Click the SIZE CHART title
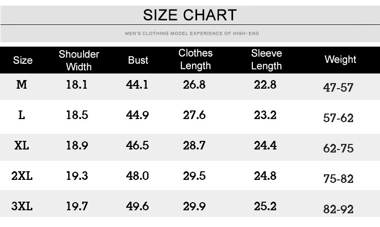The image size is (380, 227). (189, 15)
